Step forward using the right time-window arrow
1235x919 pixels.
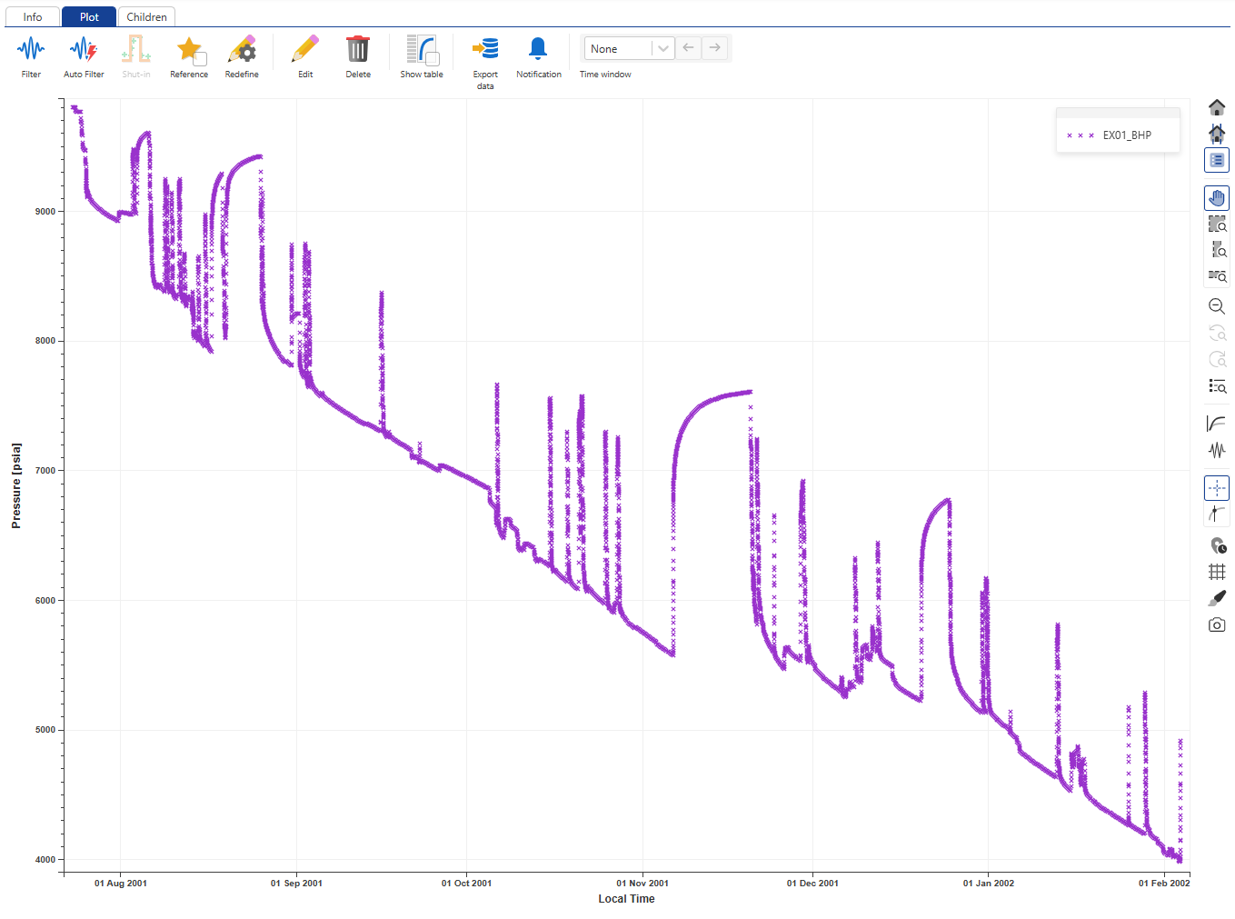point(715,48)
